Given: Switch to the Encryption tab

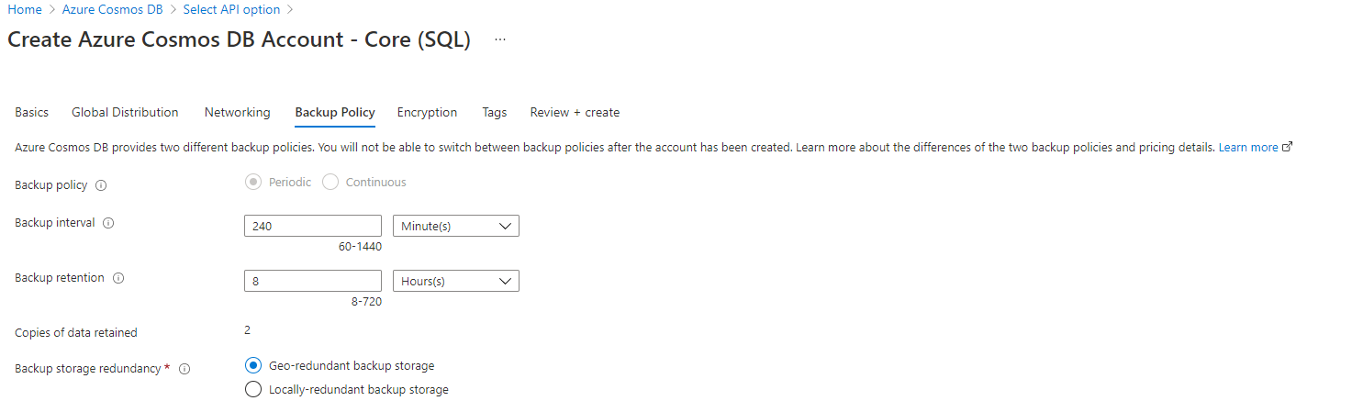Looking at the screenshot, I should (427, 112).
